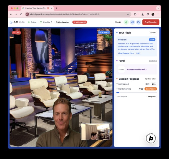Click the red LIVE badge on video

16,32
